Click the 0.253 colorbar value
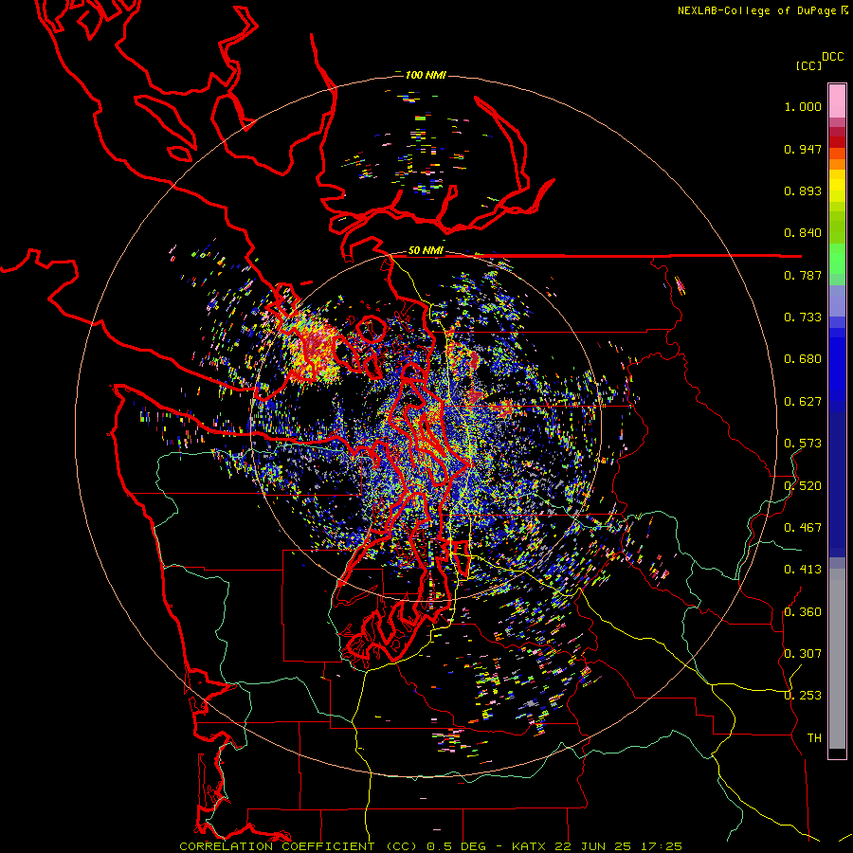Image resolution: width=853 pixels, height=853 pixels. pos(803,696)
